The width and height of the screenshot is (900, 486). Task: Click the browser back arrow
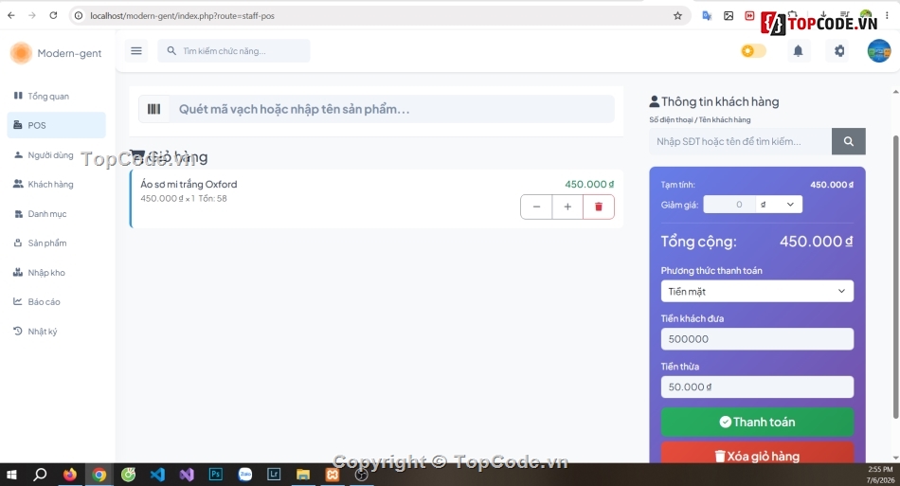tap(11, 15)
